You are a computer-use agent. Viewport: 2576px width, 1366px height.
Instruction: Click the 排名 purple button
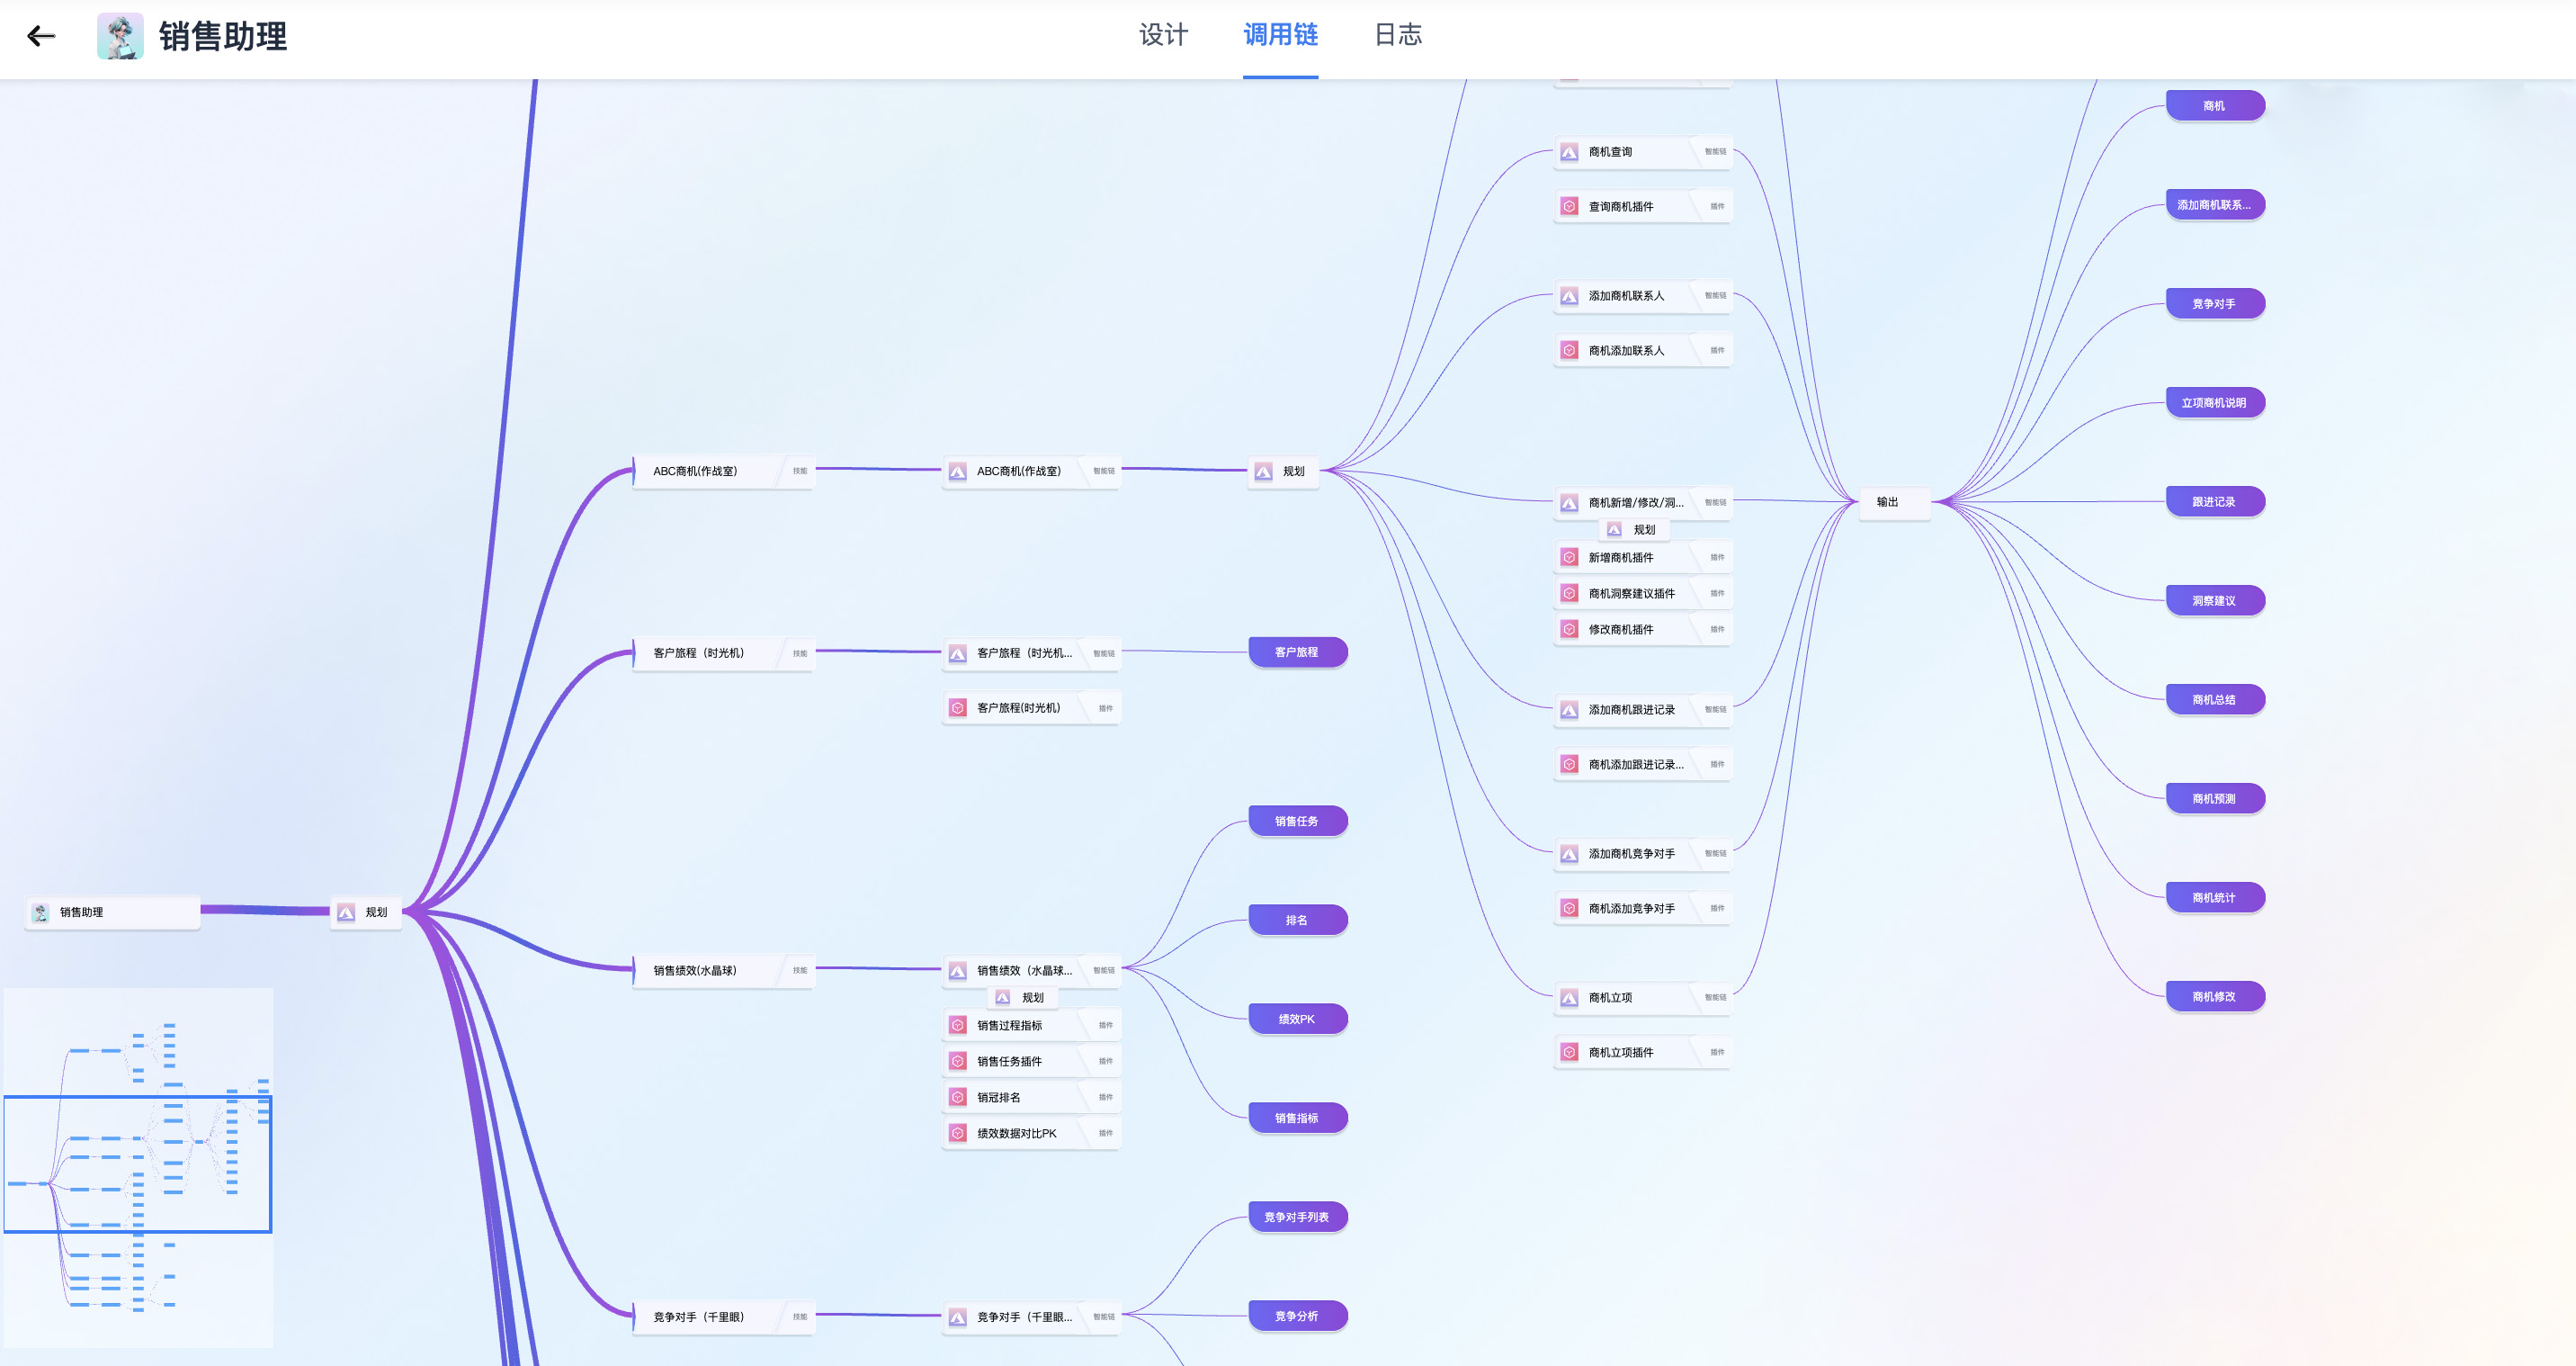coord(1297,920)
